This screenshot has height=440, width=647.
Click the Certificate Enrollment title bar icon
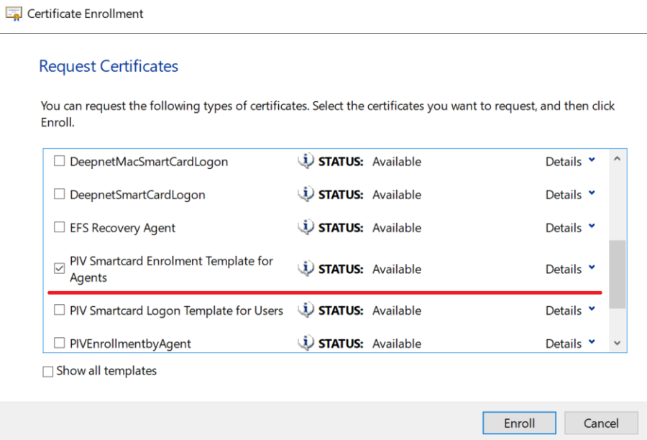tap(14, 14)
